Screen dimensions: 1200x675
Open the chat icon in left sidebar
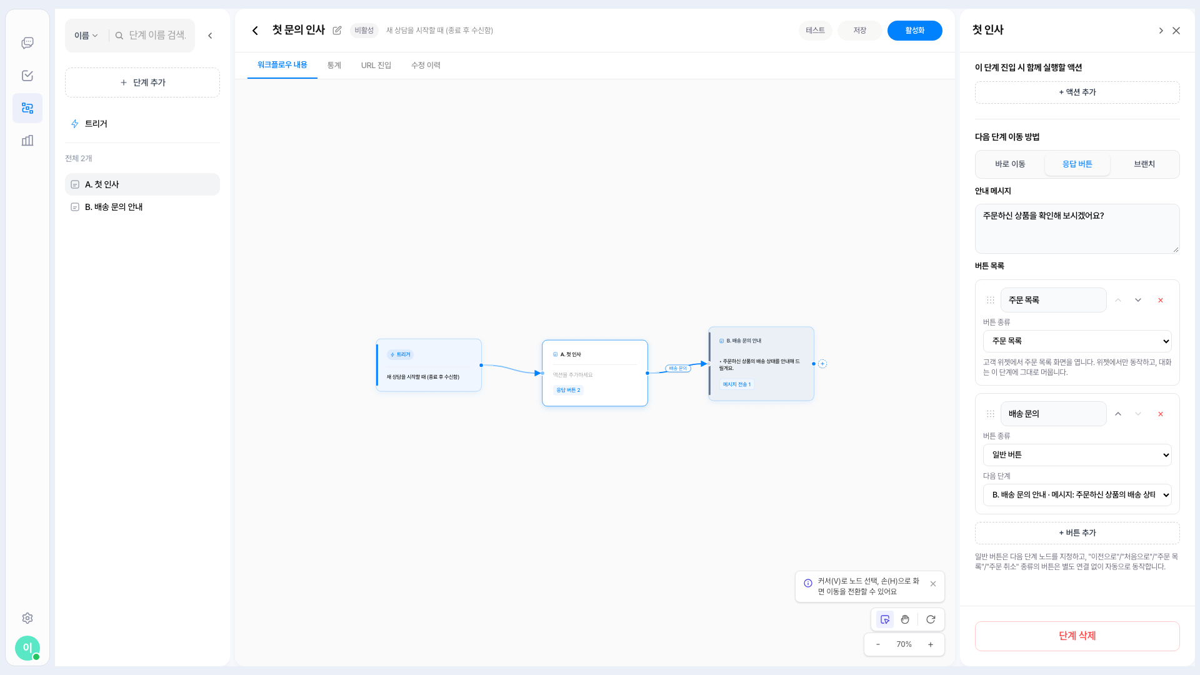pyautogui.click(x=27, y=43)
